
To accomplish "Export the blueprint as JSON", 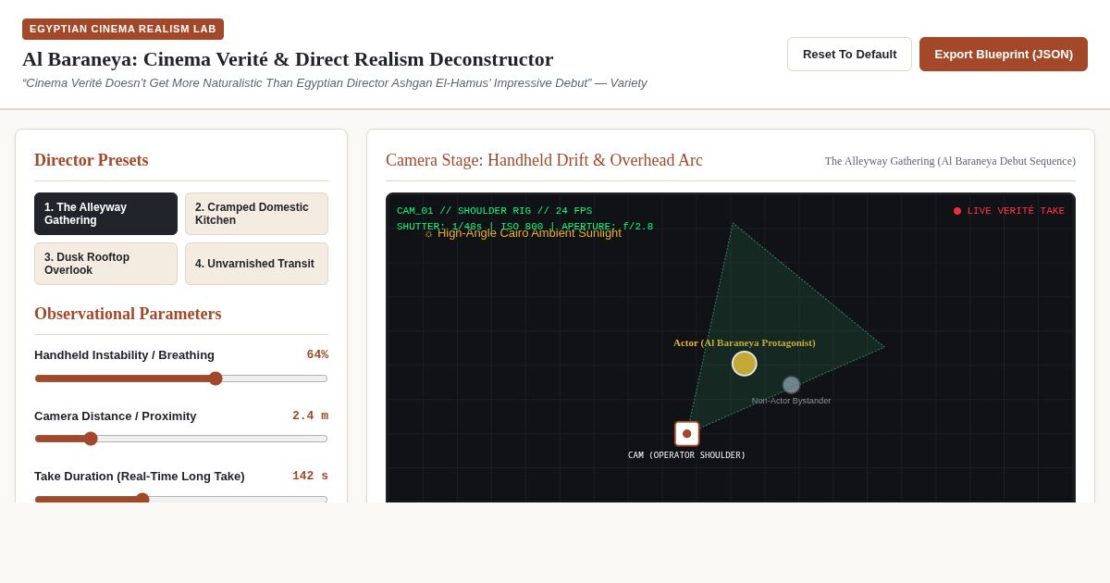I will pos(1004,55).
